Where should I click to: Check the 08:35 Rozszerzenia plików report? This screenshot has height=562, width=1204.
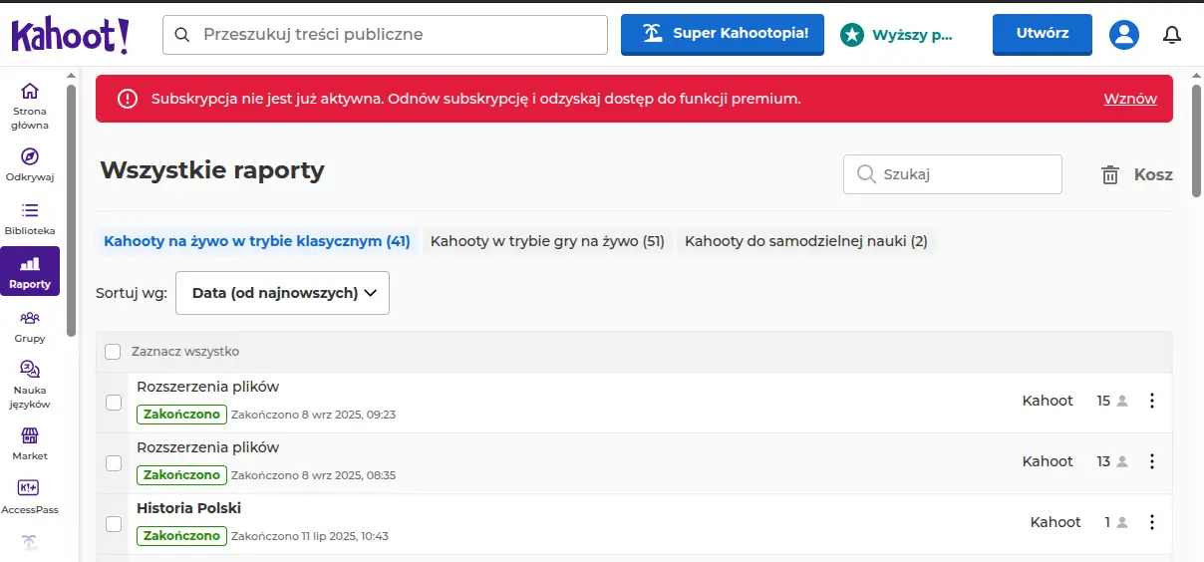[x=114, y=463]
